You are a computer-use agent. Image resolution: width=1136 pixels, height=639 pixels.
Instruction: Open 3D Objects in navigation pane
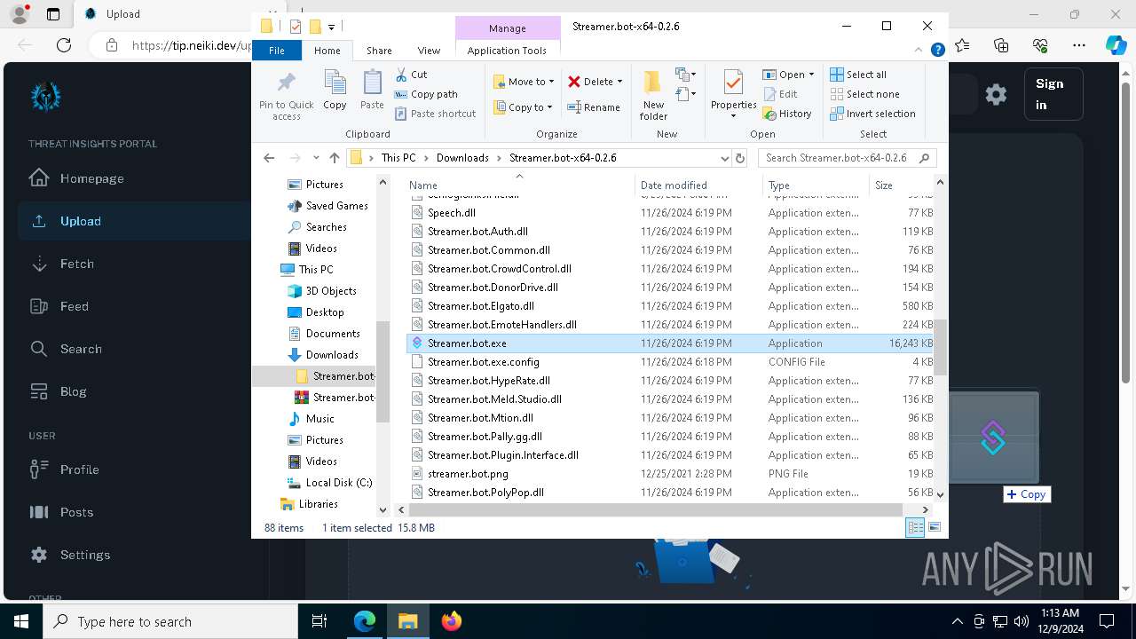click(330, 291)
